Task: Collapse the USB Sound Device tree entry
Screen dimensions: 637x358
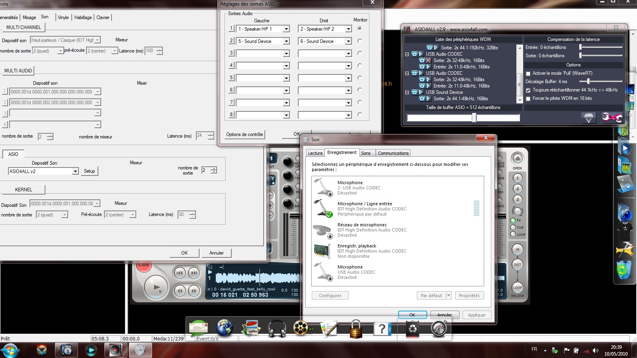Action: click(x=407, y=92)
